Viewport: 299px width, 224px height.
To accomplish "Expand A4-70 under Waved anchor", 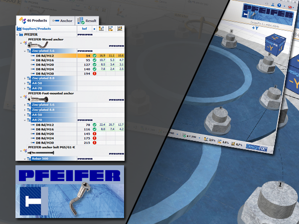I will [x=25, y=89].
